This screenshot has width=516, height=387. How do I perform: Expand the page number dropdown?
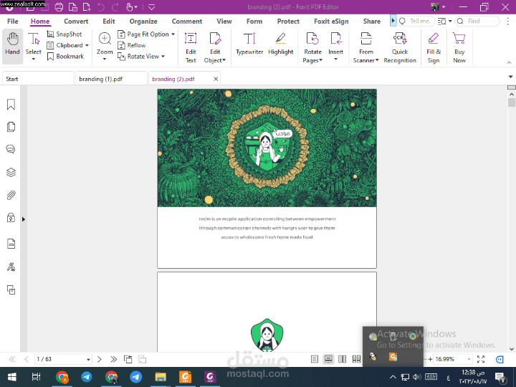point(88,359)
